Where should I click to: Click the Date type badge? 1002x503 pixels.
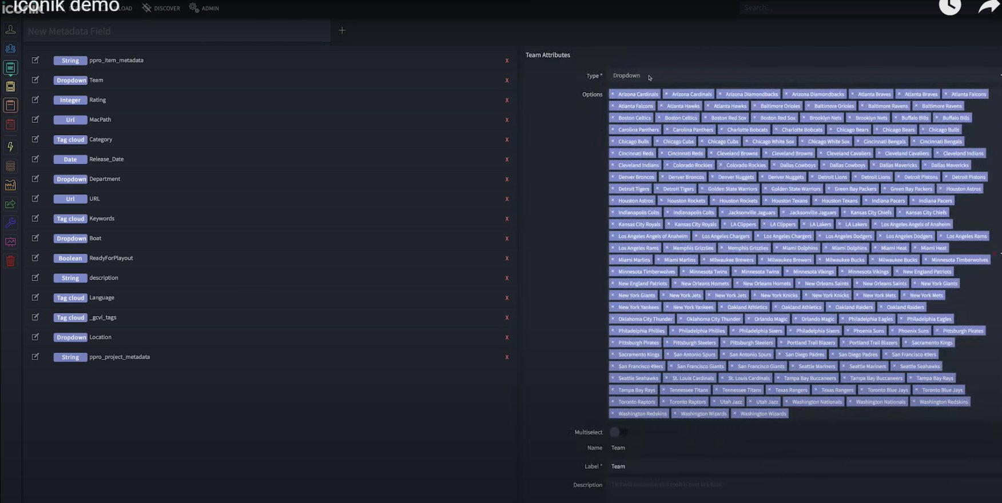(x=70, y=159)
